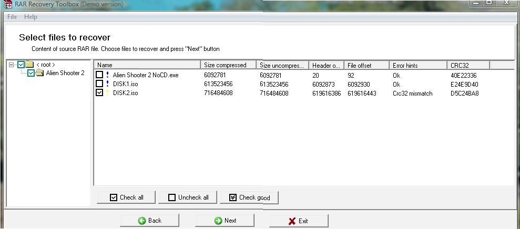Screen dimensions: 520x229
Task: Click the yellow warning icon beside DISK2.iso
Action: [107, 93]
